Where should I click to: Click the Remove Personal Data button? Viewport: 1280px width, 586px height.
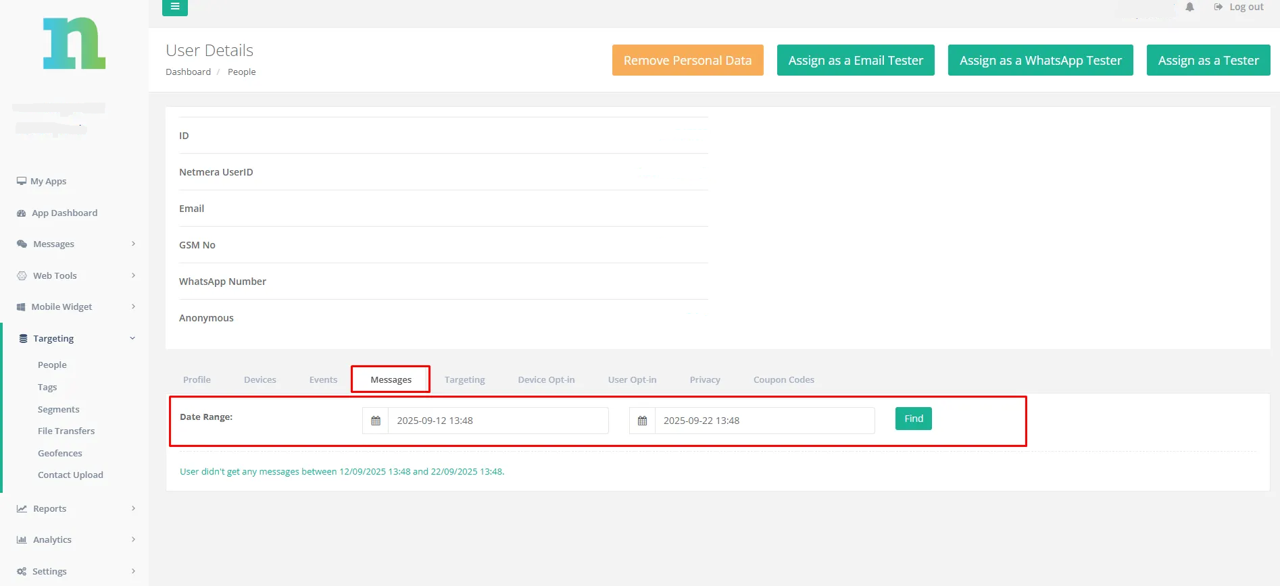(687, 60)
